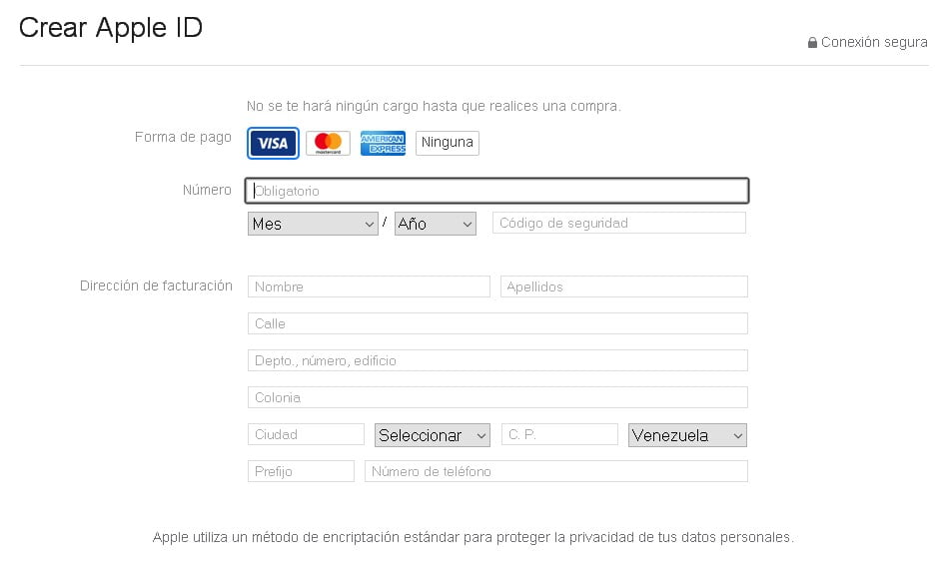Click the Dirección de facturación label
This screenshot has width=947, height=565.
(156, 285)
